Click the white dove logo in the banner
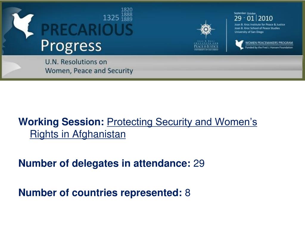This screenshot has width=305, height=229. (23, 26)
